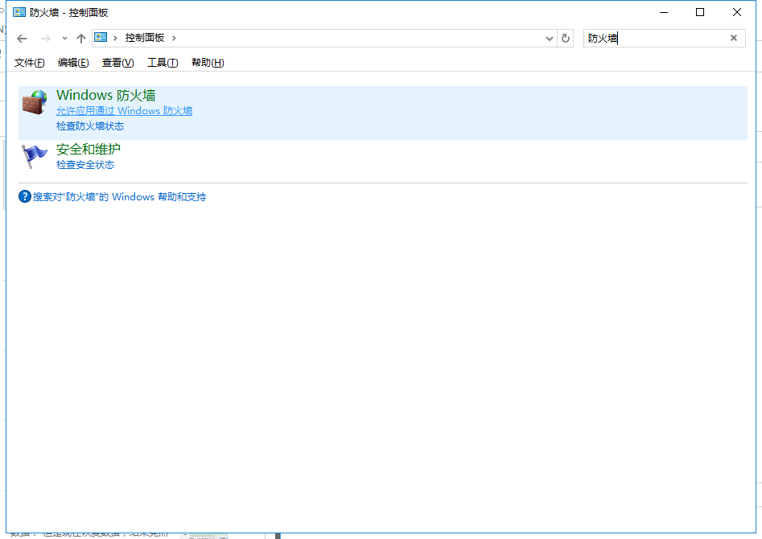Open 检查安全状态 link
Image resolution: width=762 pixels, height=539 pixels.
click(85, 165)
